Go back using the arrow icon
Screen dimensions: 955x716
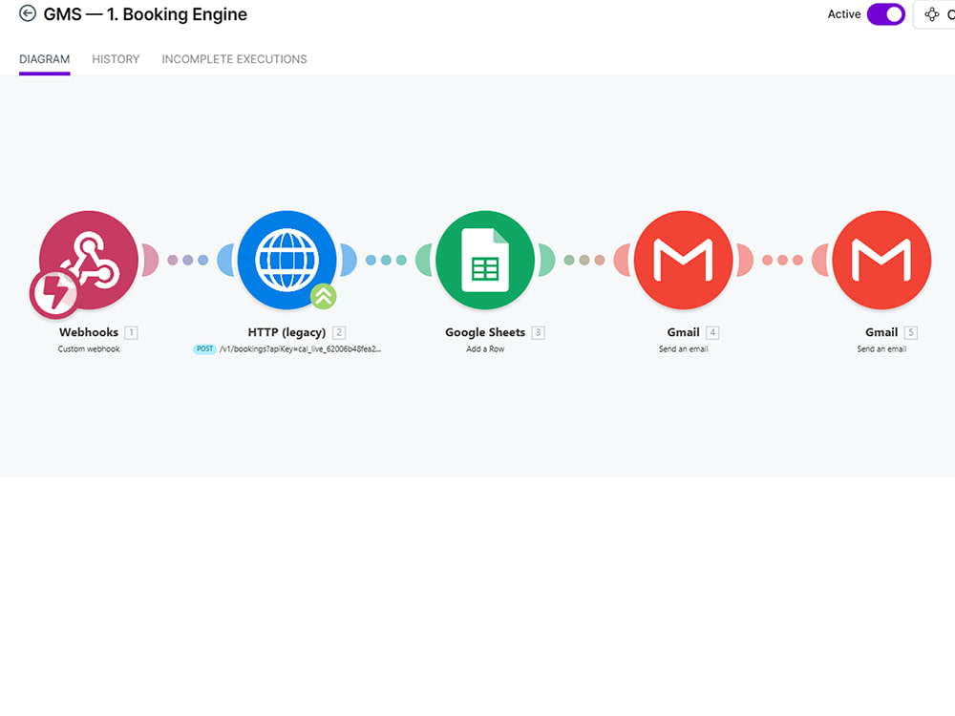click(28, 13)
